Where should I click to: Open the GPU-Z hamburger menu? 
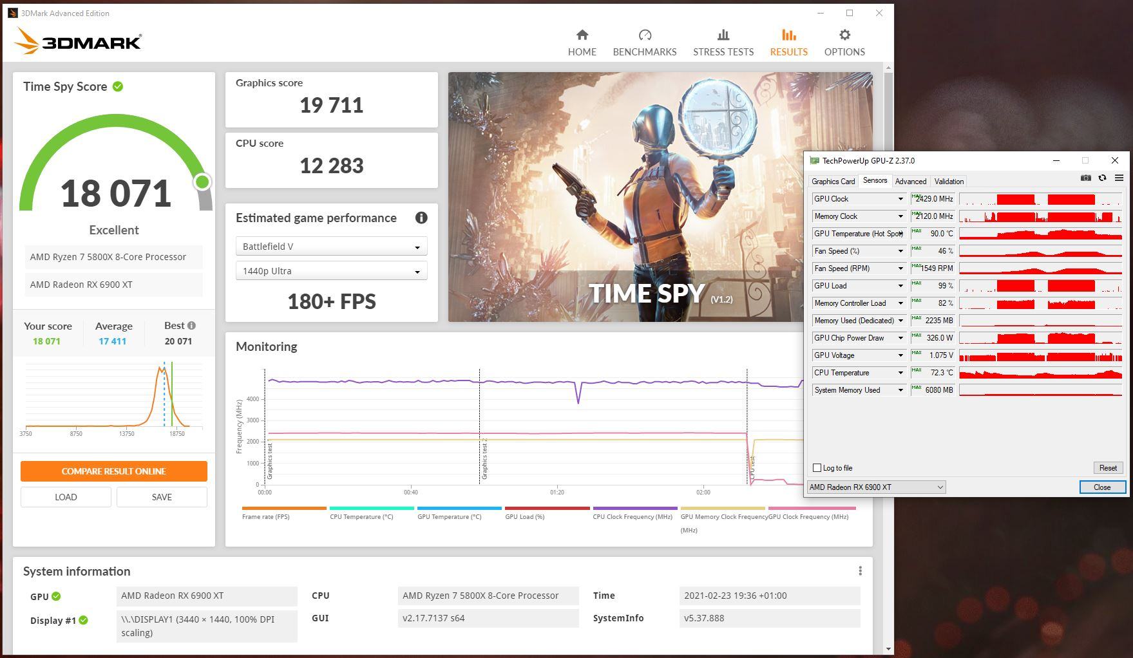click(1119, 178)
